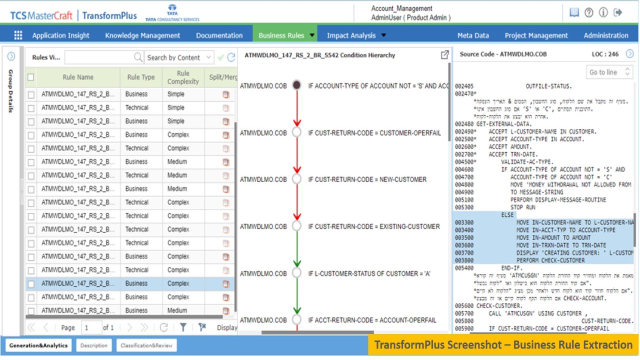Viewport: 640px width, 360px height.
Task: Go to last page of rules
Action: 144,327
